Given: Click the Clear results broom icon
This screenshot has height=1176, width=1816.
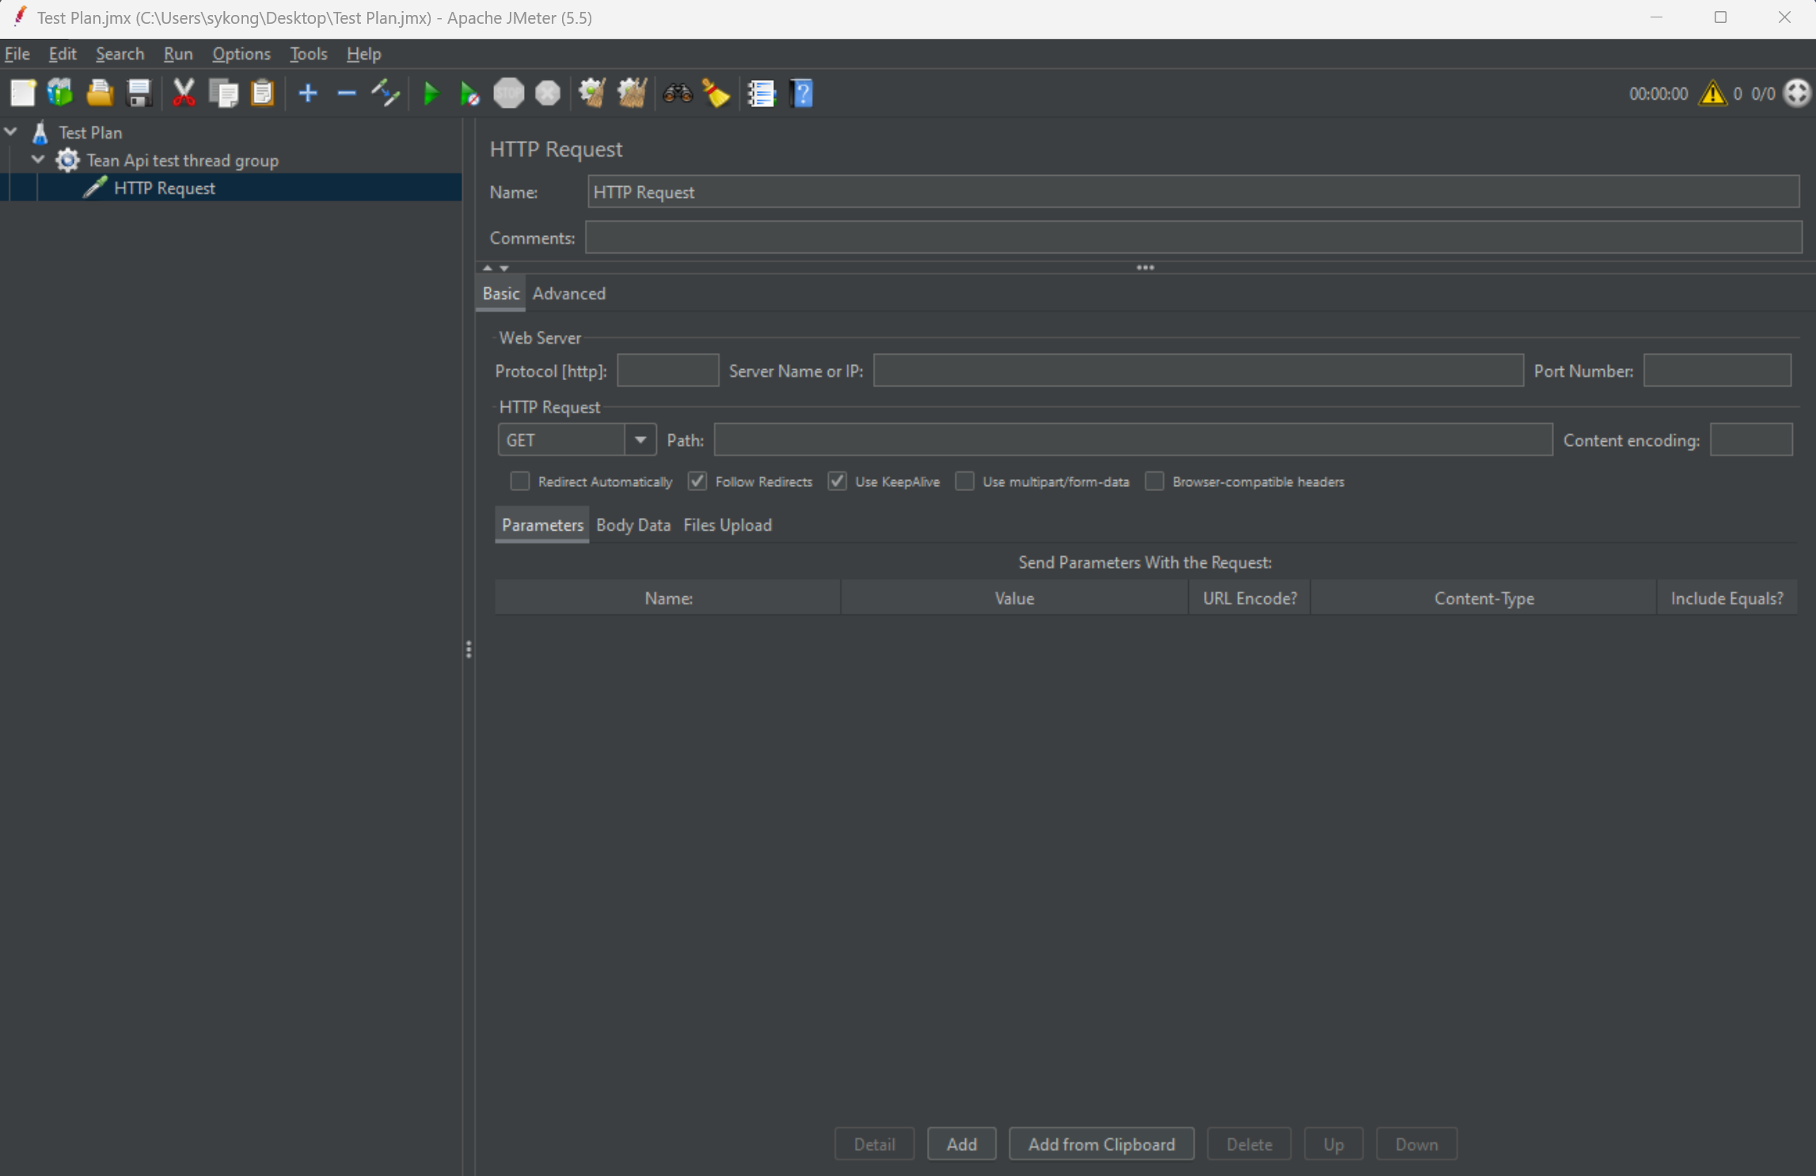Looking at the screenshot, I should [x=592, y=93].
